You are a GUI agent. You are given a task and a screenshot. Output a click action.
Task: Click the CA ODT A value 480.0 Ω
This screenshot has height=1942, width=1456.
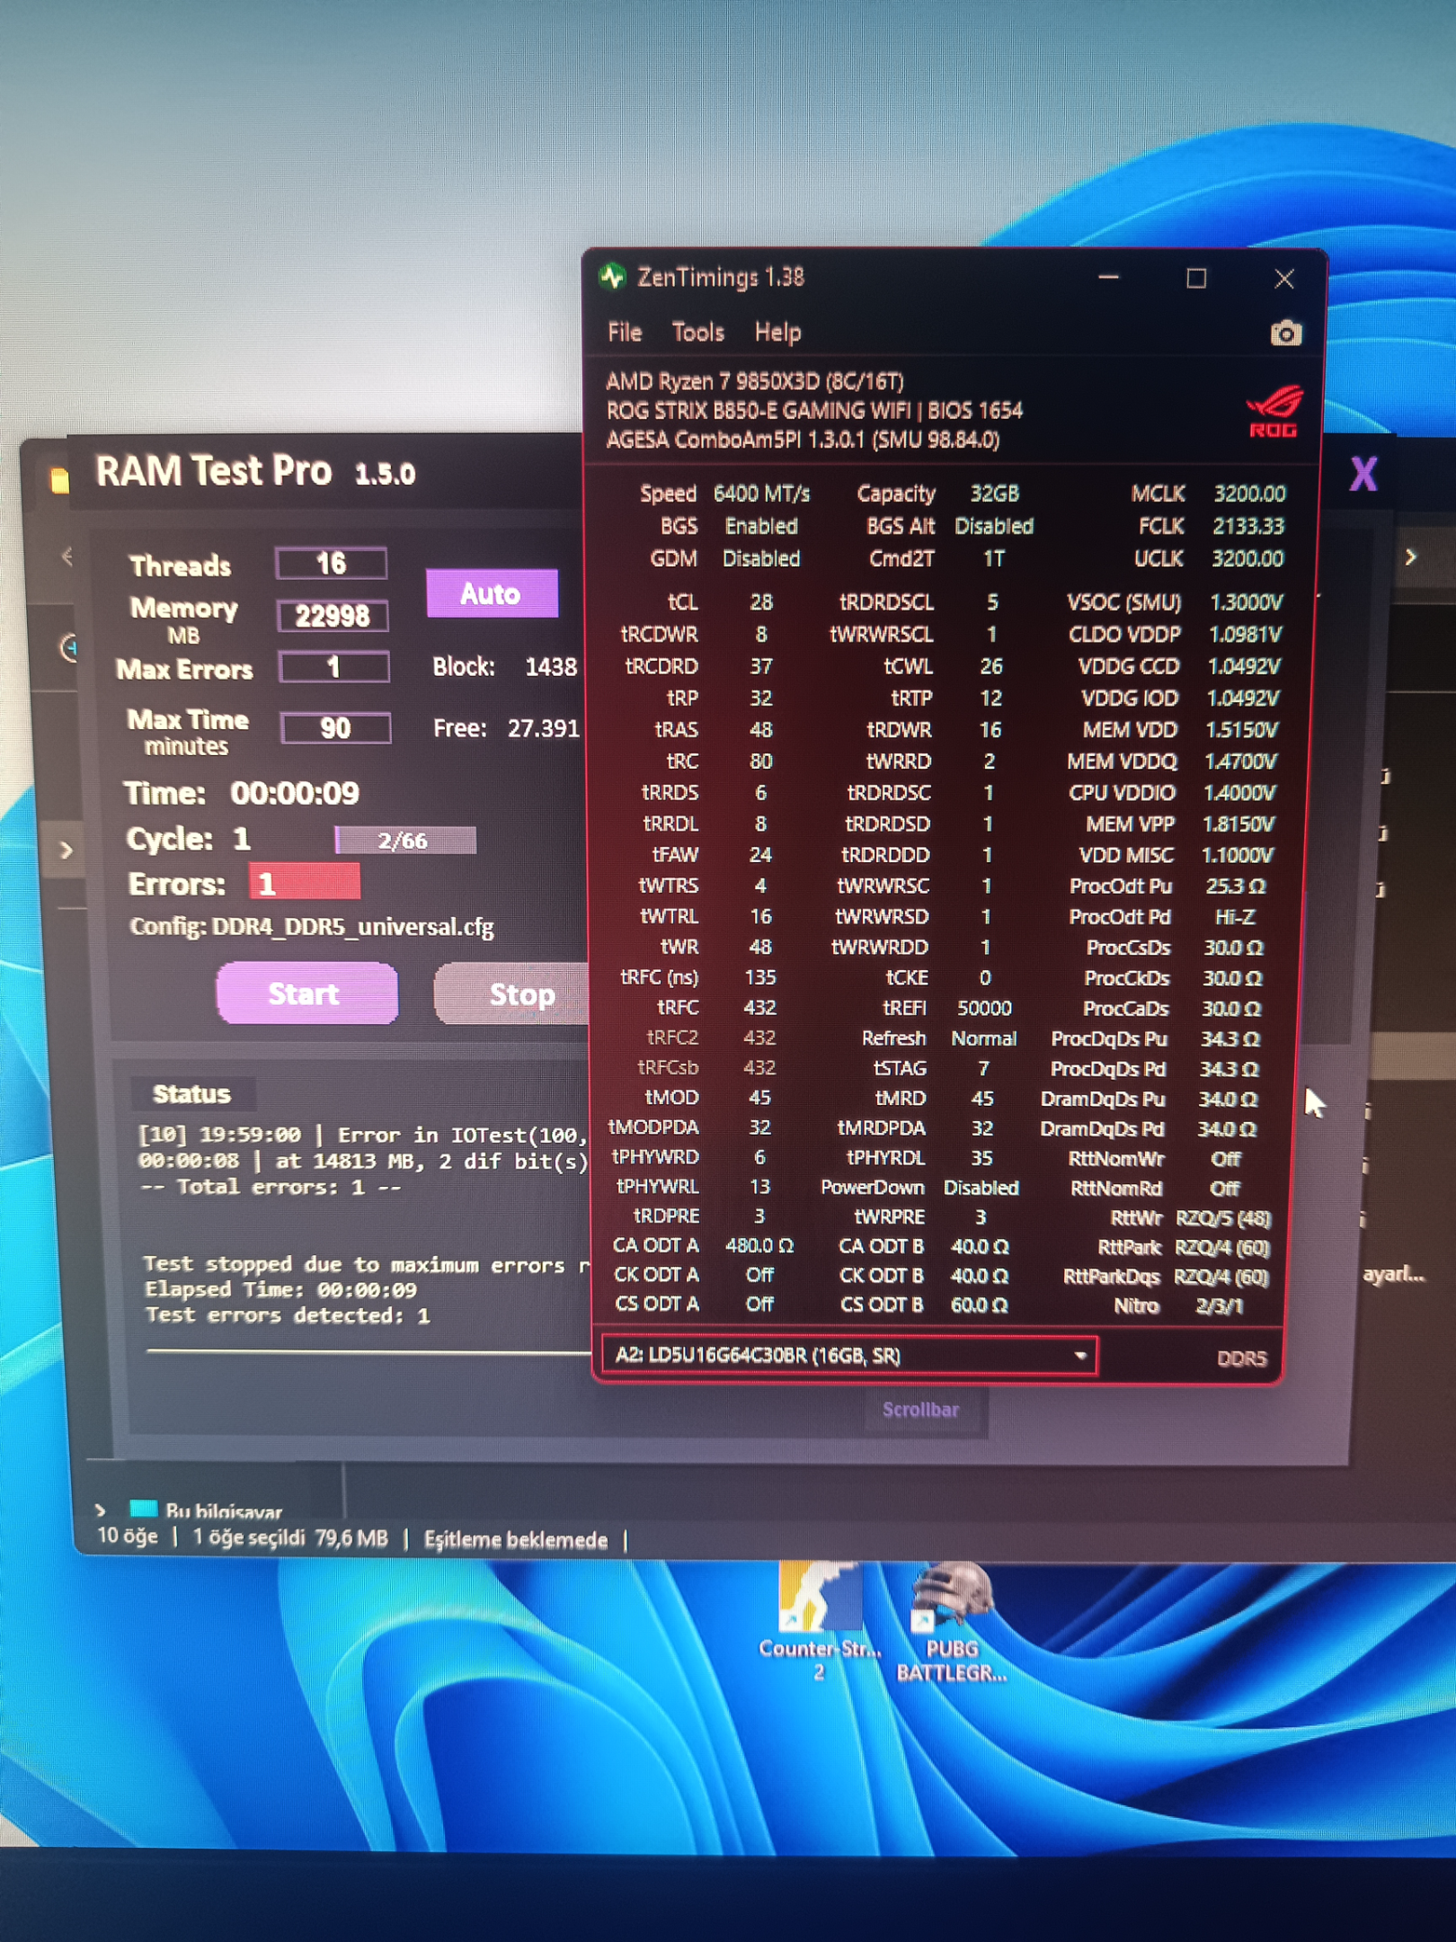pyautogui.click(x=759, y=1245)
